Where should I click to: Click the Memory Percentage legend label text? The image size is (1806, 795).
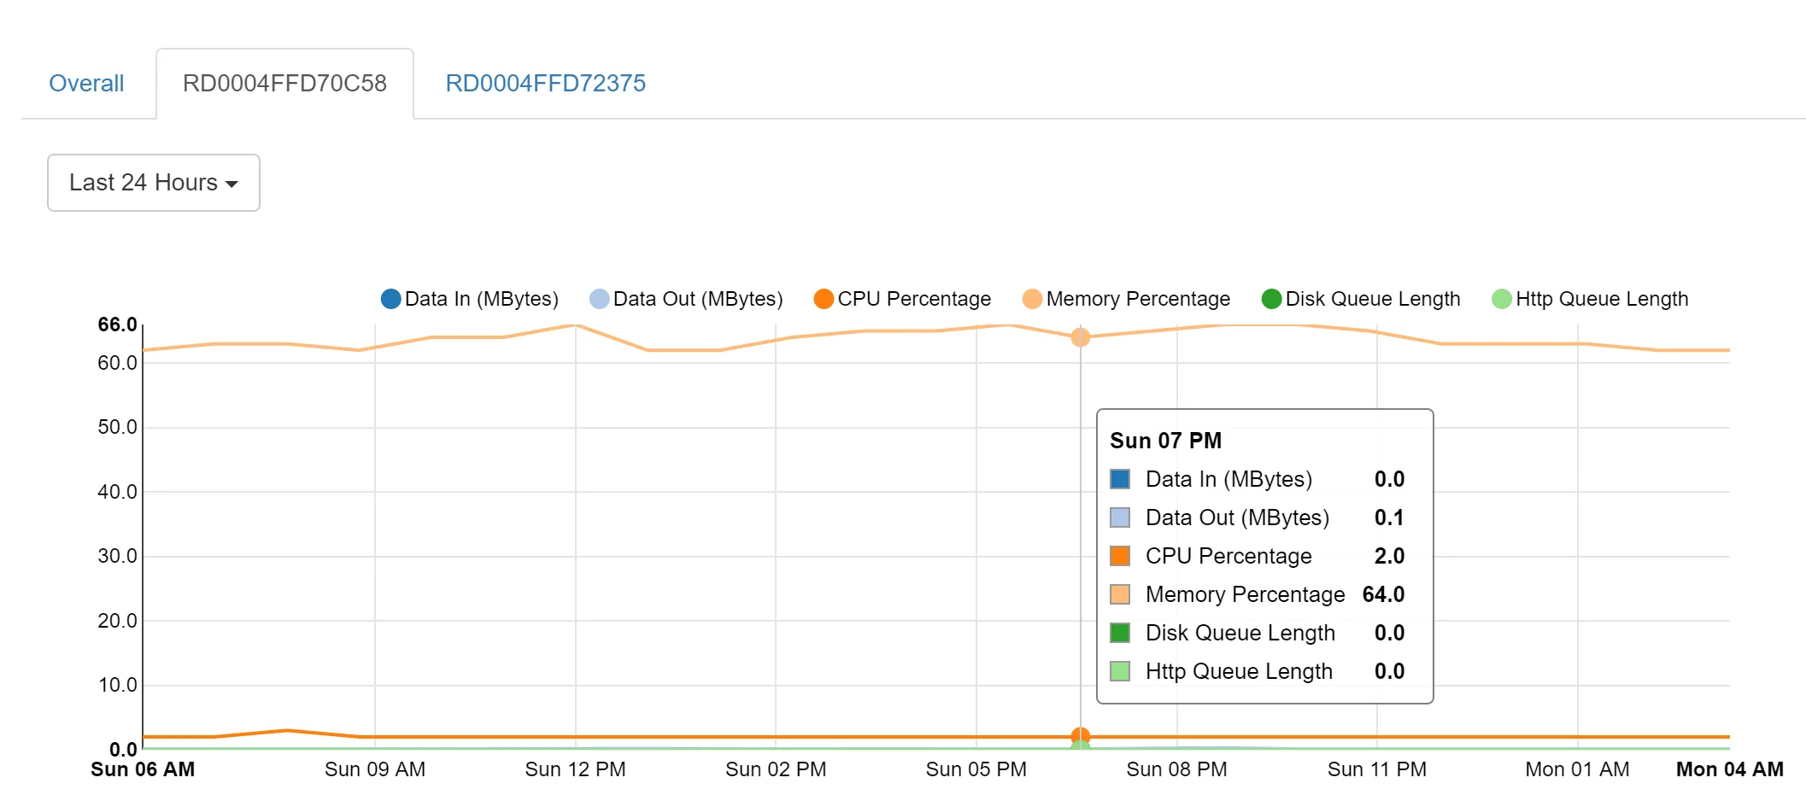tap(1138, 299)
